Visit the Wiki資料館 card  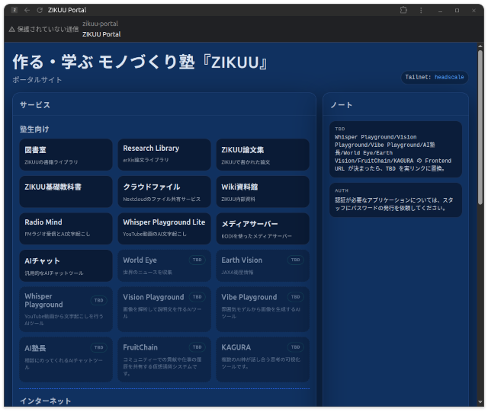(263, 191)
